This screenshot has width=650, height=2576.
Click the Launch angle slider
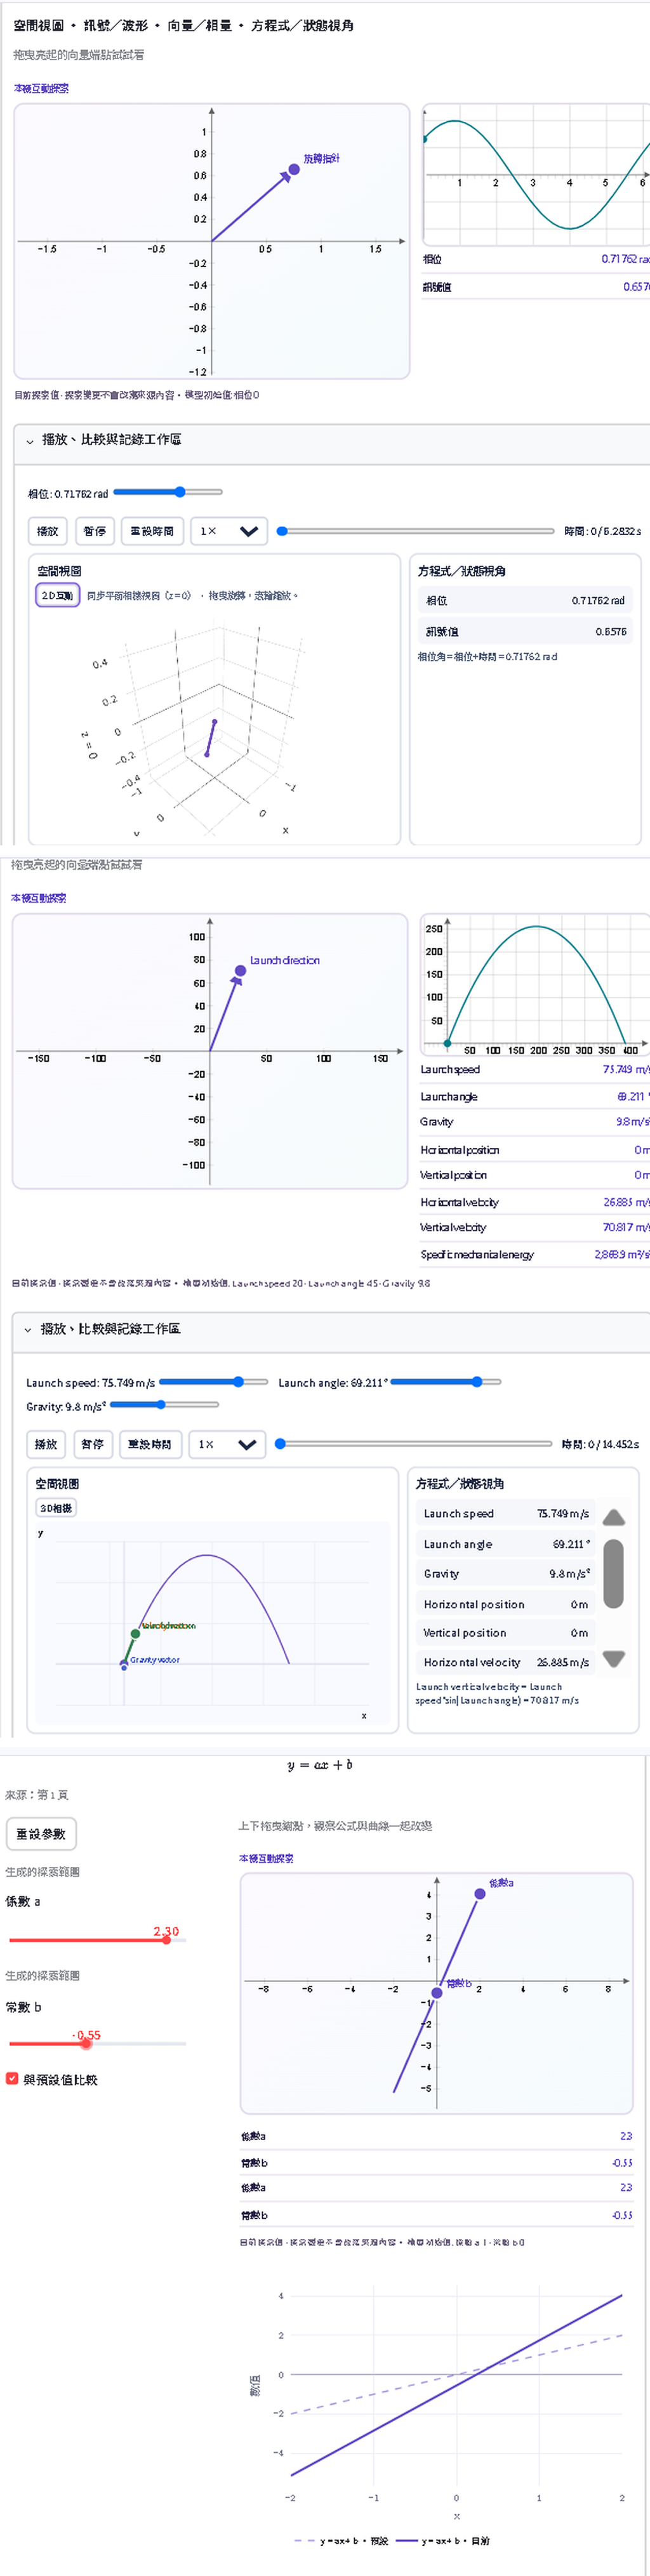446,1382
